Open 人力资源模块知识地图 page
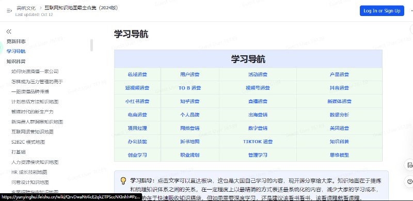This screenshot has height=201, width=413. click(x=35, y=162)
